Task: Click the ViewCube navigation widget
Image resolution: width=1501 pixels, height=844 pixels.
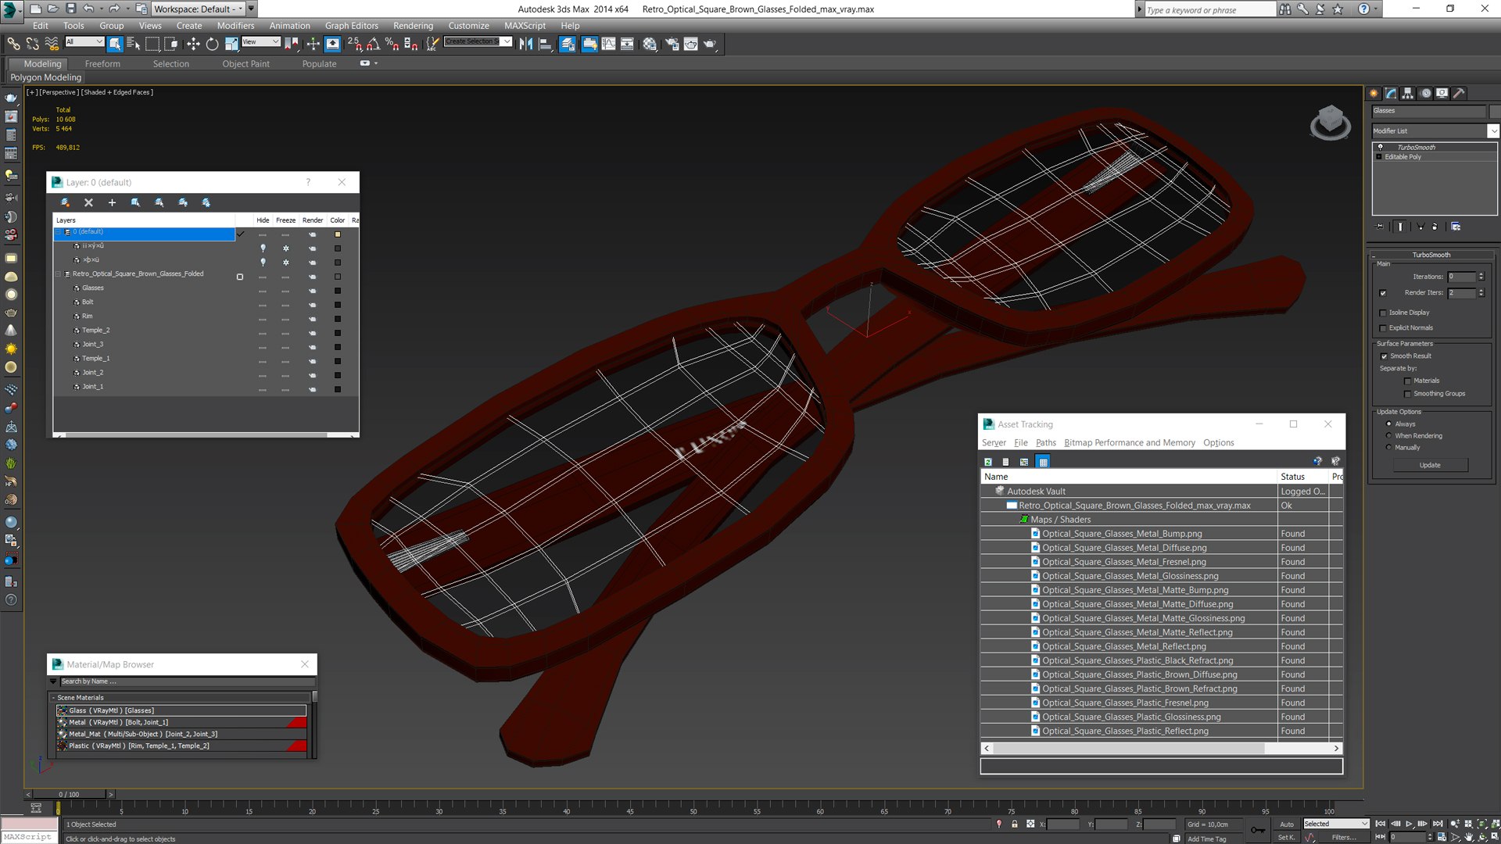Action: click(1330, 123)
